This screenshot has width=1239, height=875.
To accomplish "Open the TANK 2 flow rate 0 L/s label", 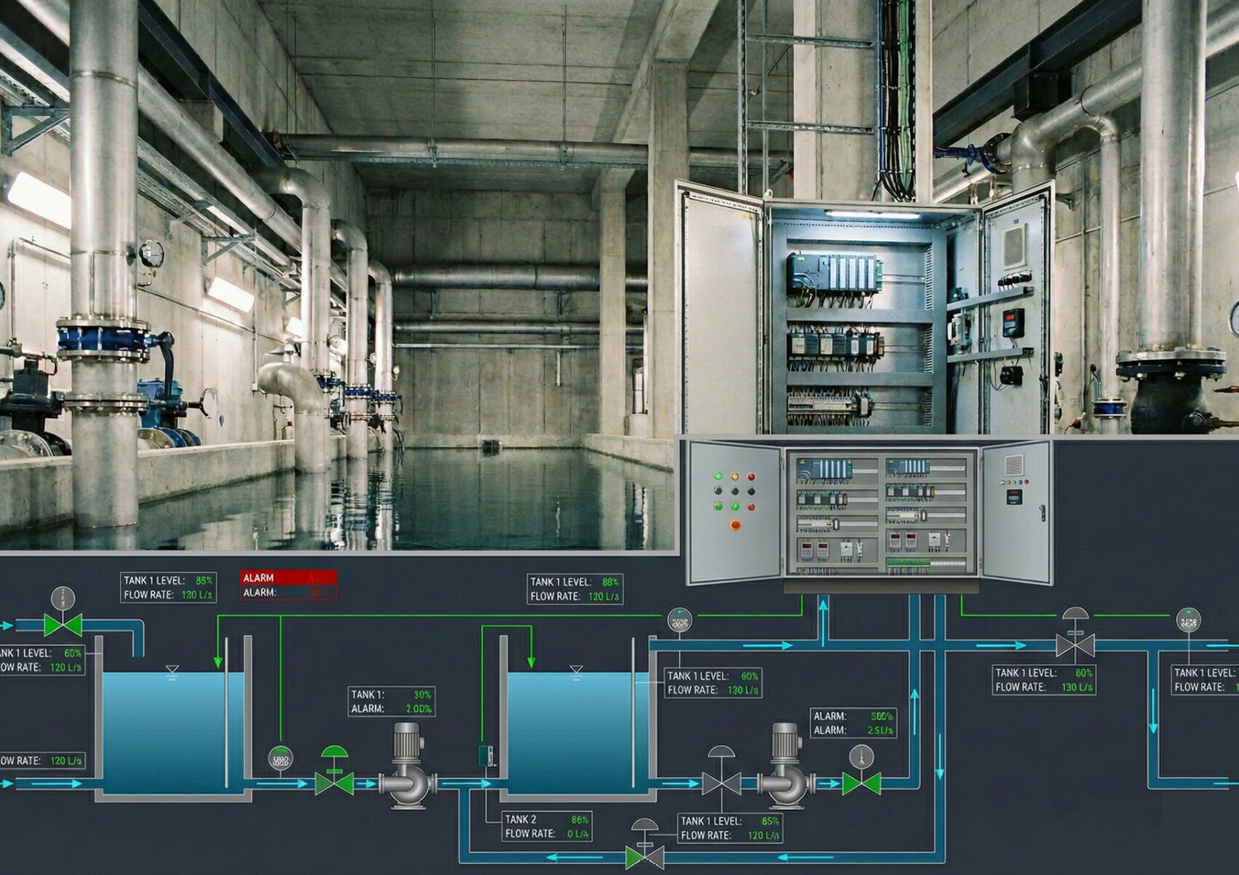I will 547,827.
